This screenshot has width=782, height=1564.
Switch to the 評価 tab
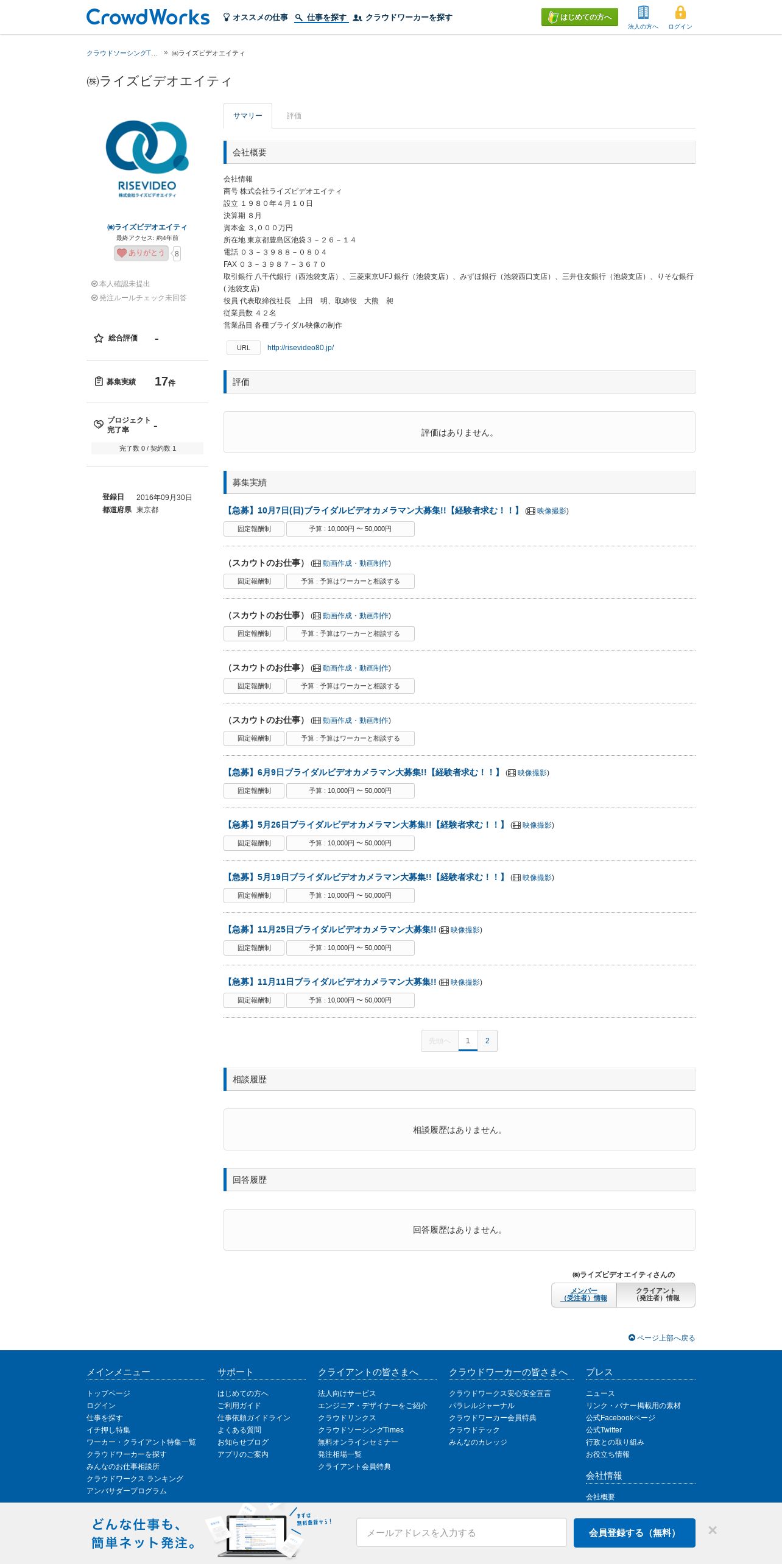(294, 116)
